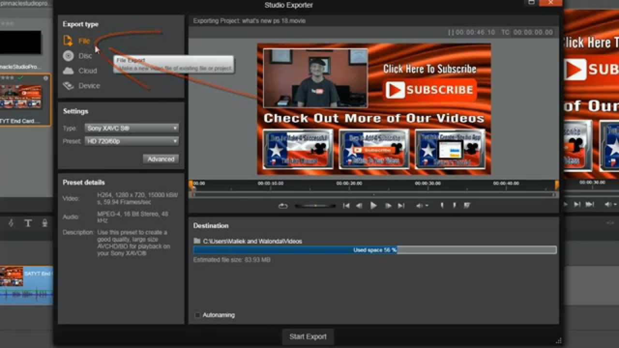Click the Used space 56% bar
This screenshot has height=348, width=619.
coord(375,250)
